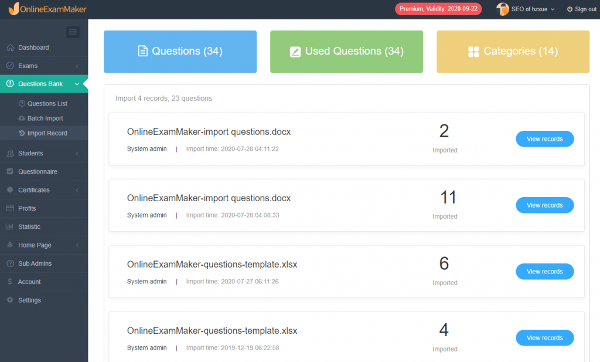Click the Settings gear icon
Screen dimensions: 600x362
point(10,300)
